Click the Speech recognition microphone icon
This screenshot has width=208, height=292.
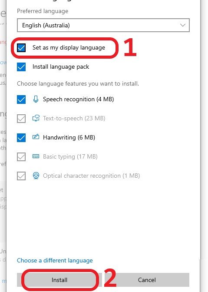[x=36, y=99]
